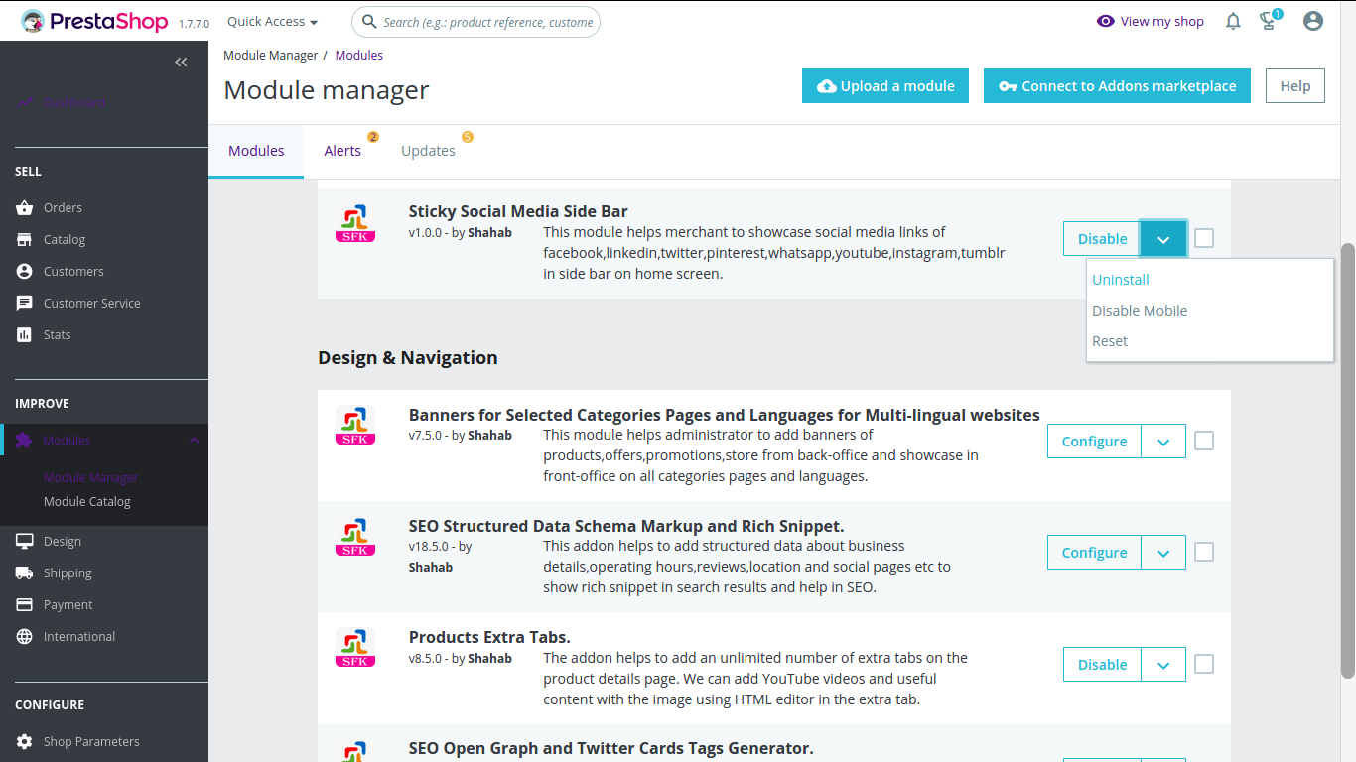Collapse the Modules submenu chevron
Screen dimensions: 1356x762
(x=194, y=441)
